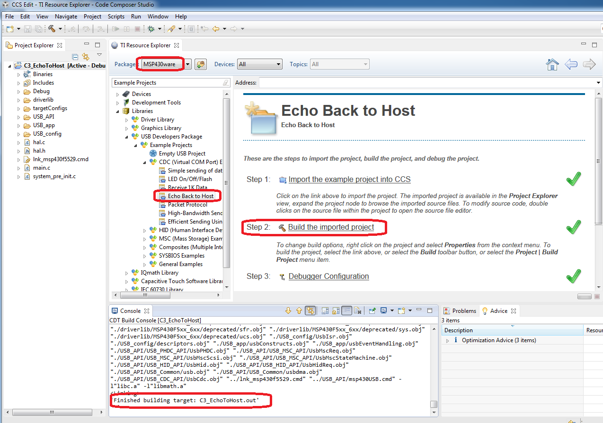603x423 pixels.
Task: Select the Advice tab
Action: point(498,311)
